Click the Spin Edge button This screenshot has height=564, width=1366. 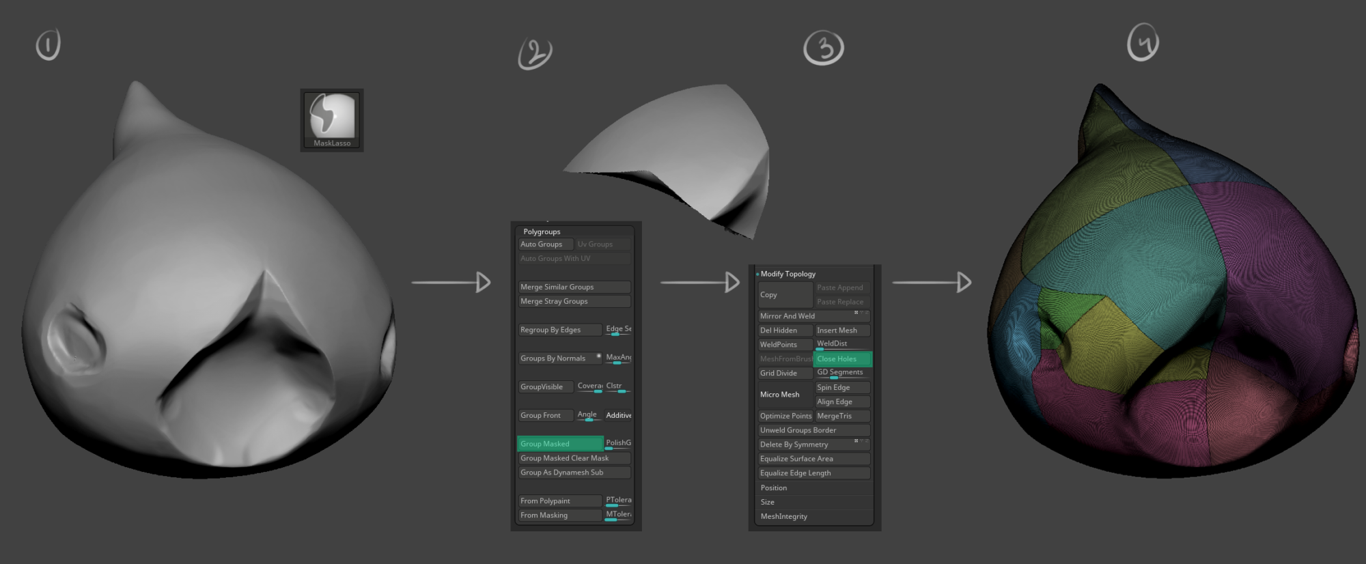(x=843, y=388)
